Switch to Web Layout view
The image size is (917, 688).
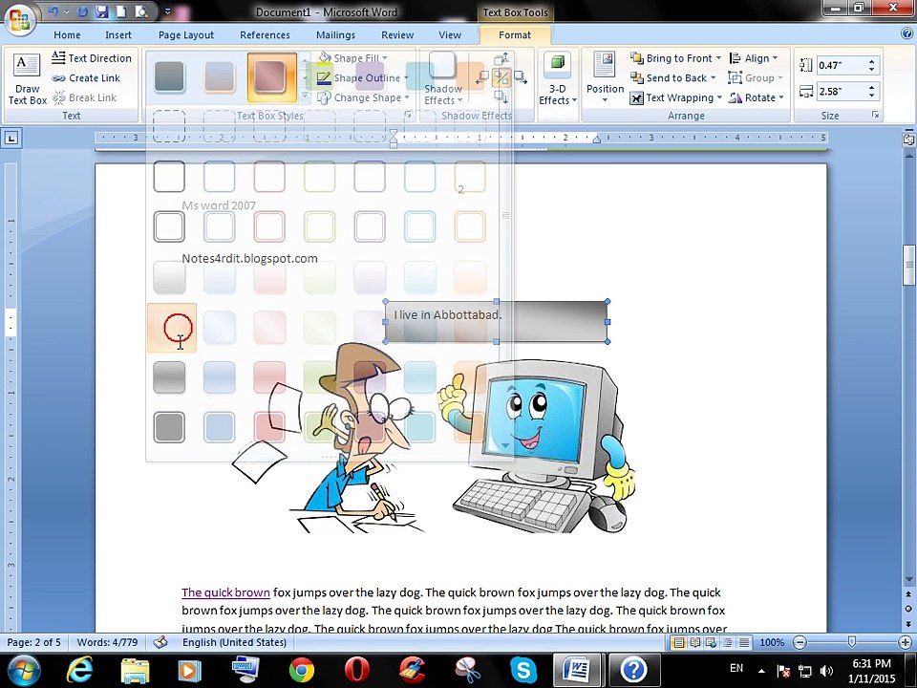pos(711,642)
